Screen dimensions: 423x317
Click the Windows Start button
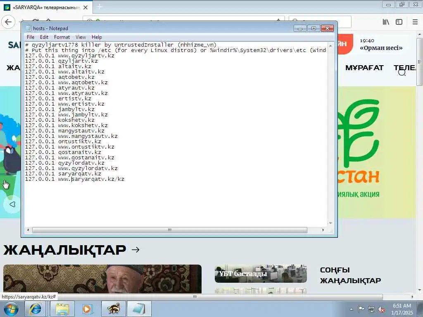(x=11, y=309)
